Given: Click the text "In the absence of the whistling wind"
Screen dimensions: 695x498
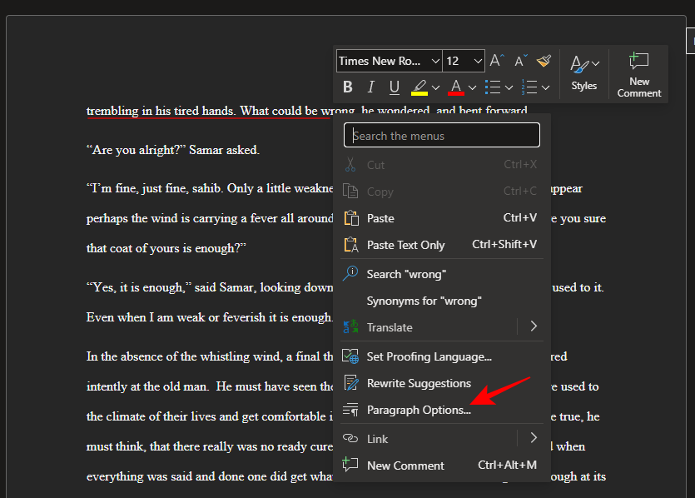Looking at the screenshot, I should pos(183,356).
